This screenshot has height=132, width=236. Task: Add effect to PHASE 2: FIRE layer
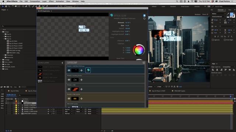click(x=81, y=89)
